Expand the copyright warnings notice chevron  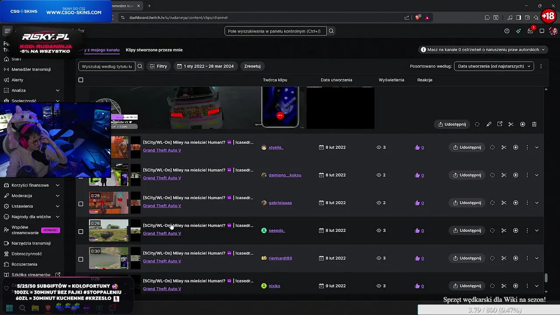click(x=543, y=50)
